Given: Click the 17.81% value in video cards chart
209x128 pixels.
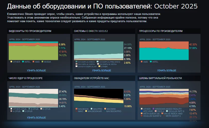Looking at the screenshot, I should pyautogui.click(x=63, y=52).
